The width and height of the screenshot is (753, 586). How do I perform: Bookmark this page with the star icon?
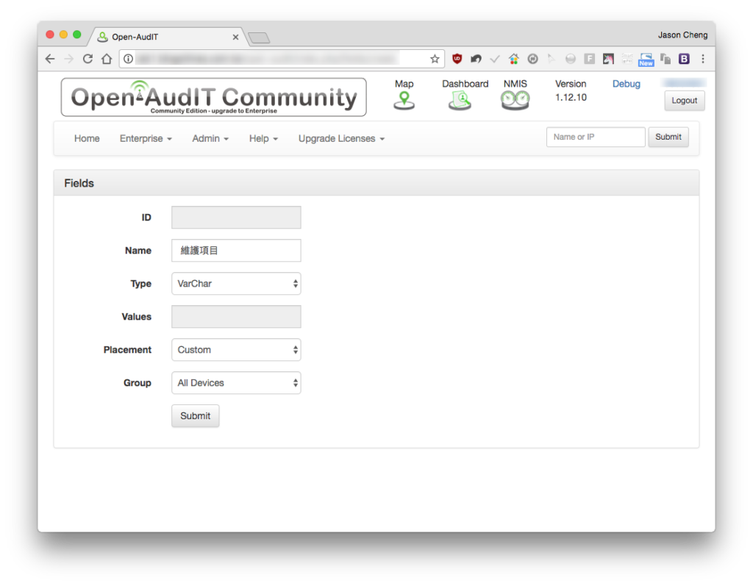point(435,59)
